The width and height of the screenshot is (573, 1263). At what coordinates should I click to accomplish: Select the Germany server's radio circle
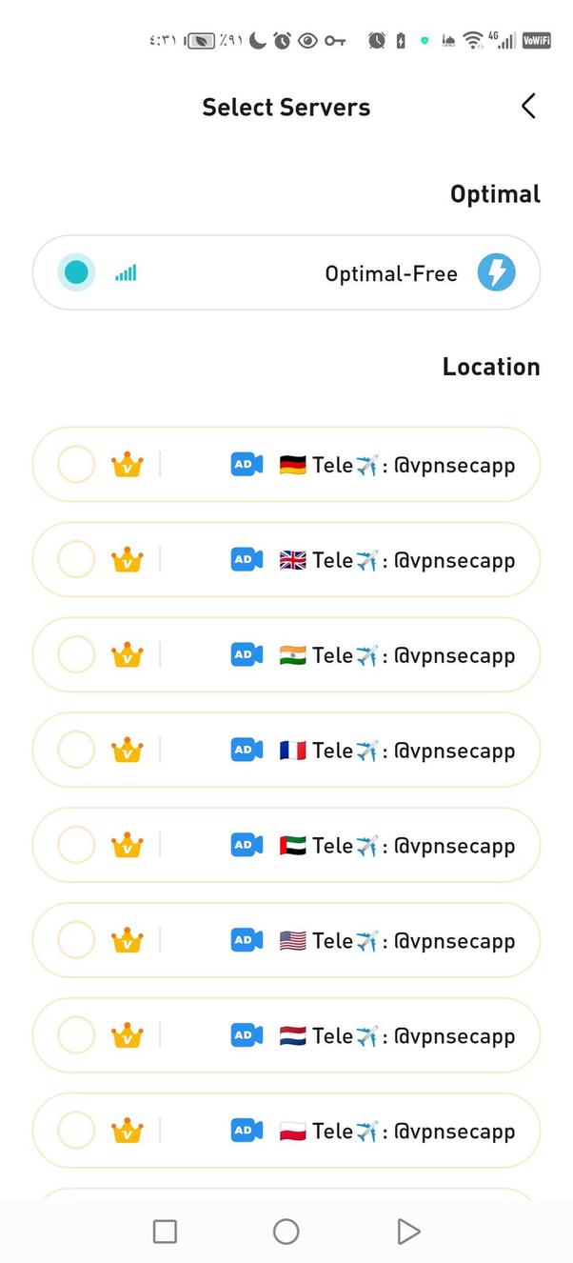click(76, 464)
